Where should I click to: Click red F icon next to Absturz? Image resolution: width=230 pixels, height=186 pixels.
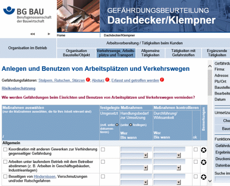(x=107, y=80)
